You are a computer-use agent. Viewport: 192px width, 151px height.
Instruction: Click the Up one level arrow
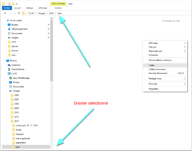pos(19,13)
